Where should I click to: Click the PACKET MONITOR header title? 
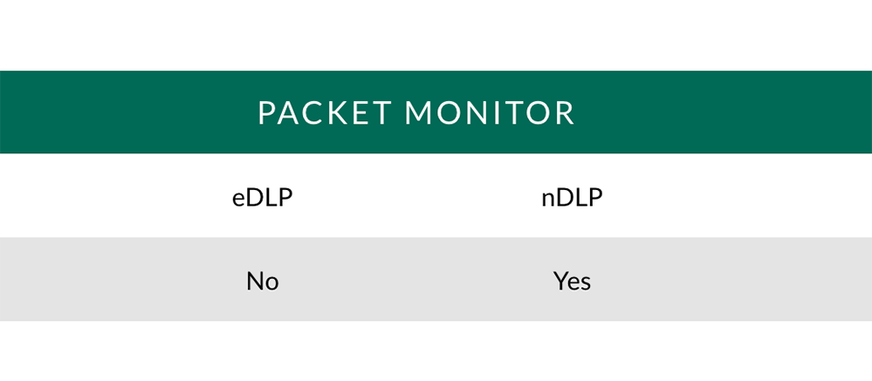click(x=416, y=112)
